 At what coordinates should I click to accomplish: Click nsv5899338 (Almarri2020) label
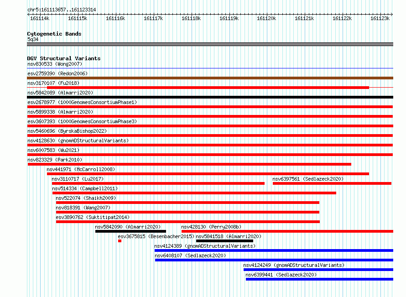pyautogui.click(x=60, y=112)
